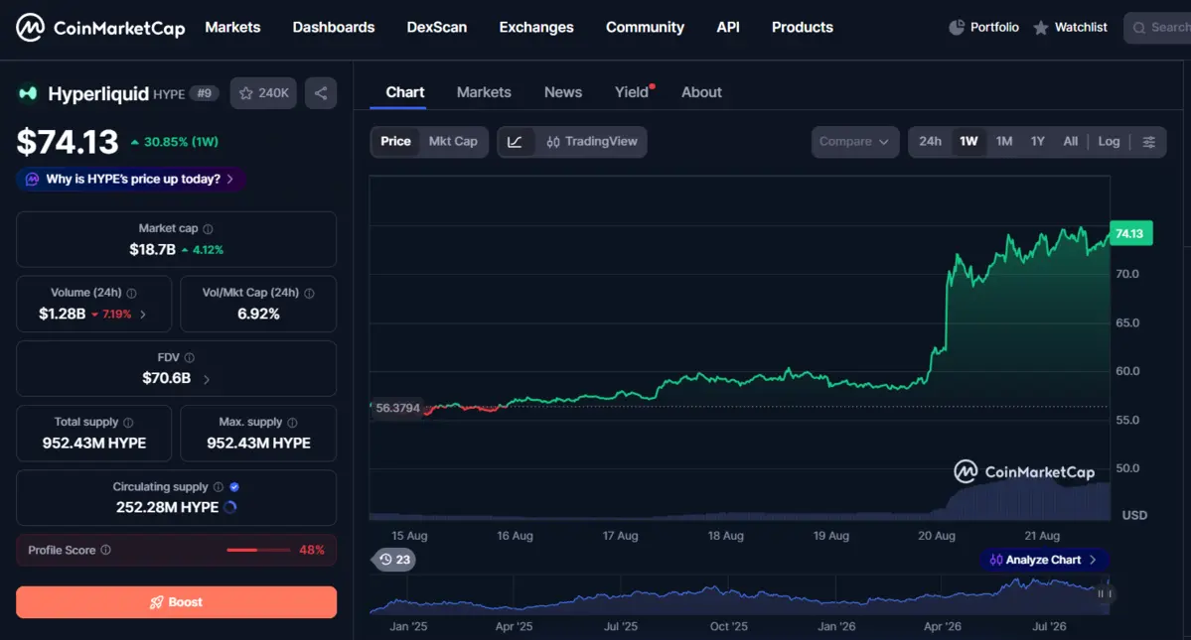Switch to the Yield tab
This screenshot has width=1191, height=640.
point(632,92)
